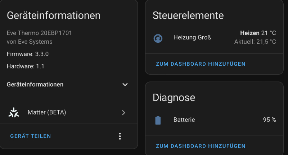Click the Heizung Groß thermostat icon
The width and height of the screenshot is (288, 155).
[158, 38]
